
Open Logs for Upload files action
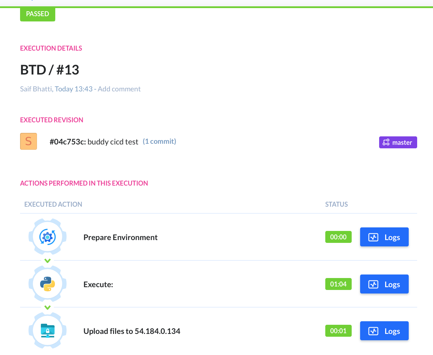[x=384, y=331]
